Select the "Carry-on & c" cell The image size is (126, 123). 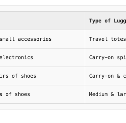coord(106,76)
